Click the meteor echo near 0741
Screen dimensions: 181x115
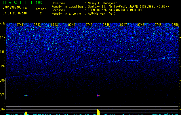coord(26,95)
